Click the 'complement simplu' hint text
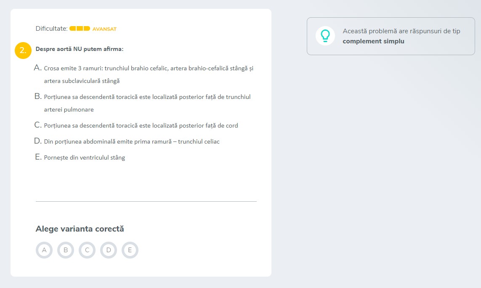 click(x=373, y=41)
